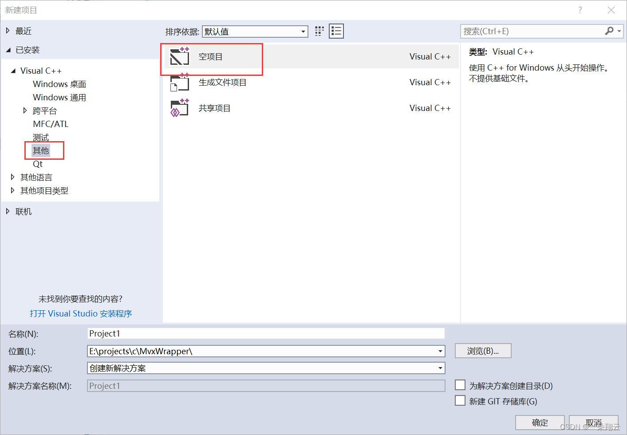Open the search options dropdown arrow
This screenshot has height=435, width=627.
(x=619, y=31)
